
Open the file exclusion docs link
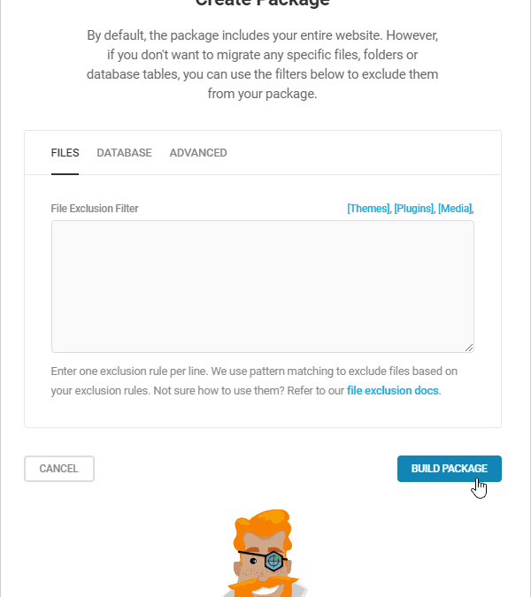pyautogui.click(x=392, y=391)
